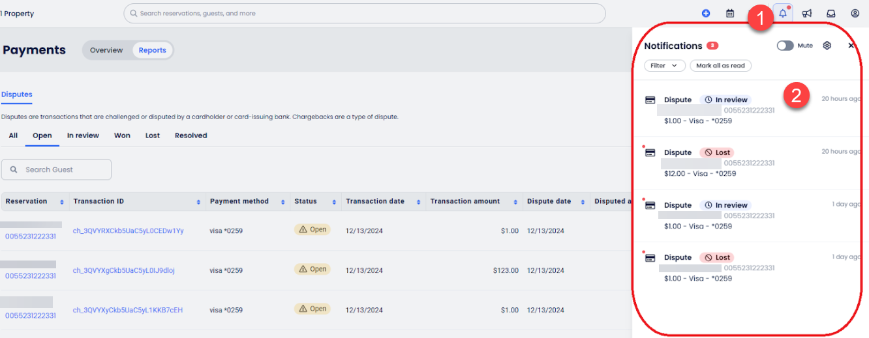
Task: Click the top search reservations bar
Action: 364,13
